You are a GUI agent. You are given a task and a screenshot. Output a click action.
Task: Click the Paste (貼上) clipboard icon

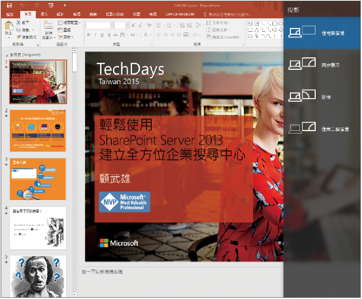tap(9, 26)
